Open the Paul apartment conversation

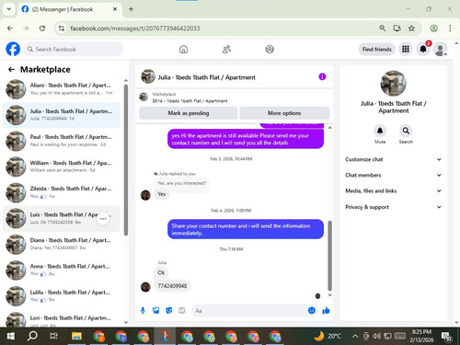click(62, 141)
